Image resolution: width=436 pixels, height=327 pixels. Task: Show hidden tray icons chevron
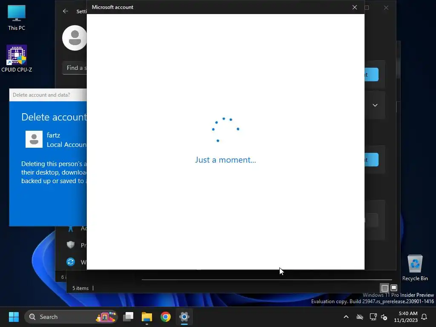click(x=346, y=317)
